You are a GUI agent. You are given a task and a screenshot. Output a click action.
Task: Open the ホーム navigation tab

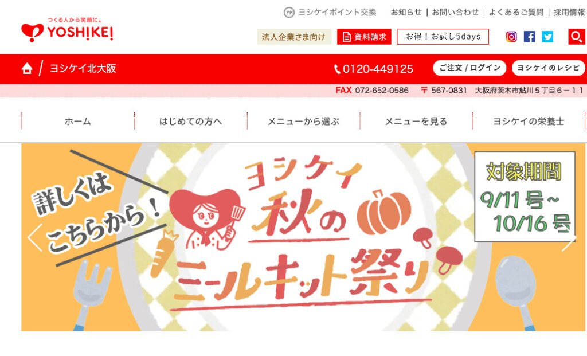coord(78,122)
